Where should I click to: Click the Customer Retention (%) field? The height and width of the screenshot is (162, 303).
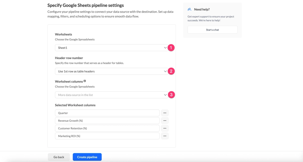coord(107,128)
